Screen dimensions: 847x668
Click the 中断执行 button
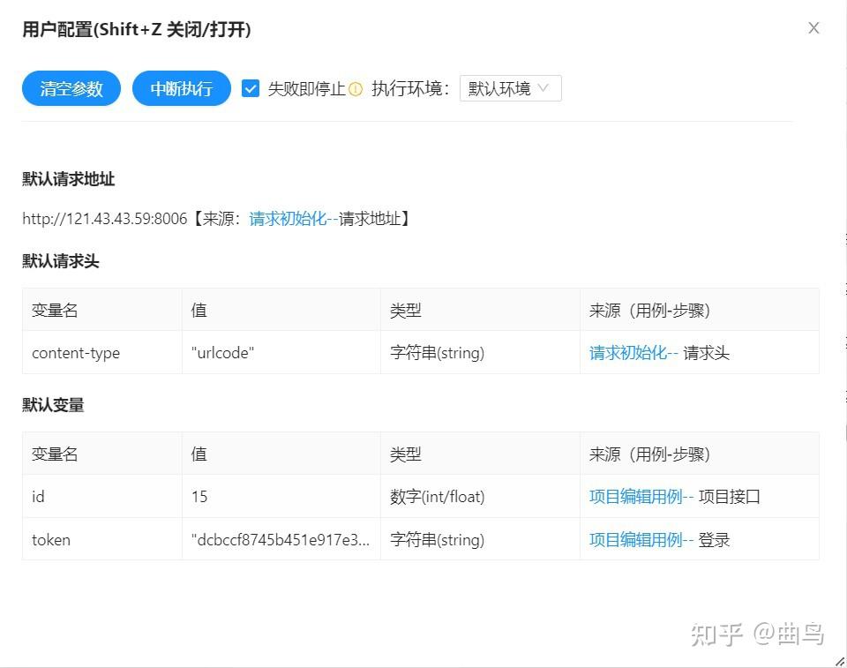click(182, 88)
